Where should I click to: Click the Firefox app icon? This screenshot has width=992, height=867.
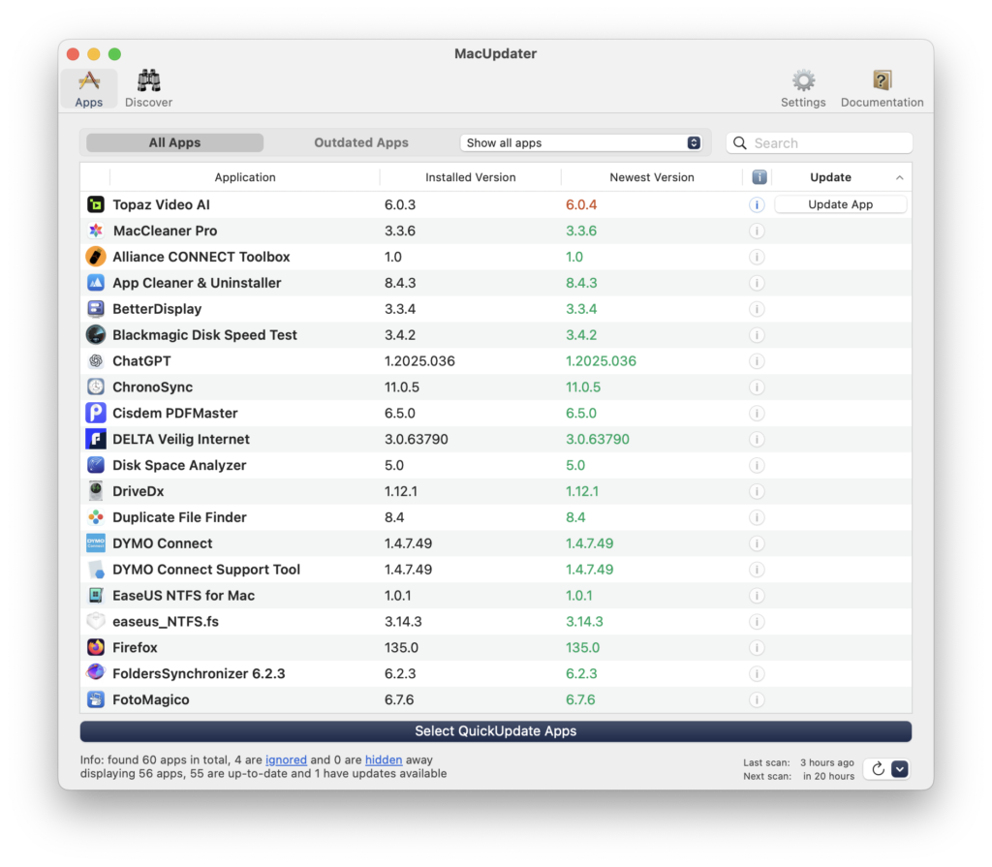coord(96,647)
